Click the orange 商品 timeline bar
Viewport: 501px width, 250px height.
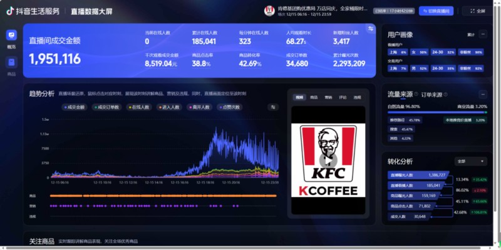pyautogui.click(x=163, y=196)
